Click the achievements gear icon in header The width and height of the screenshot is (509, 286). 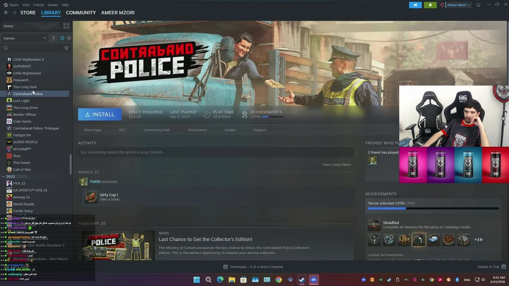245,114
